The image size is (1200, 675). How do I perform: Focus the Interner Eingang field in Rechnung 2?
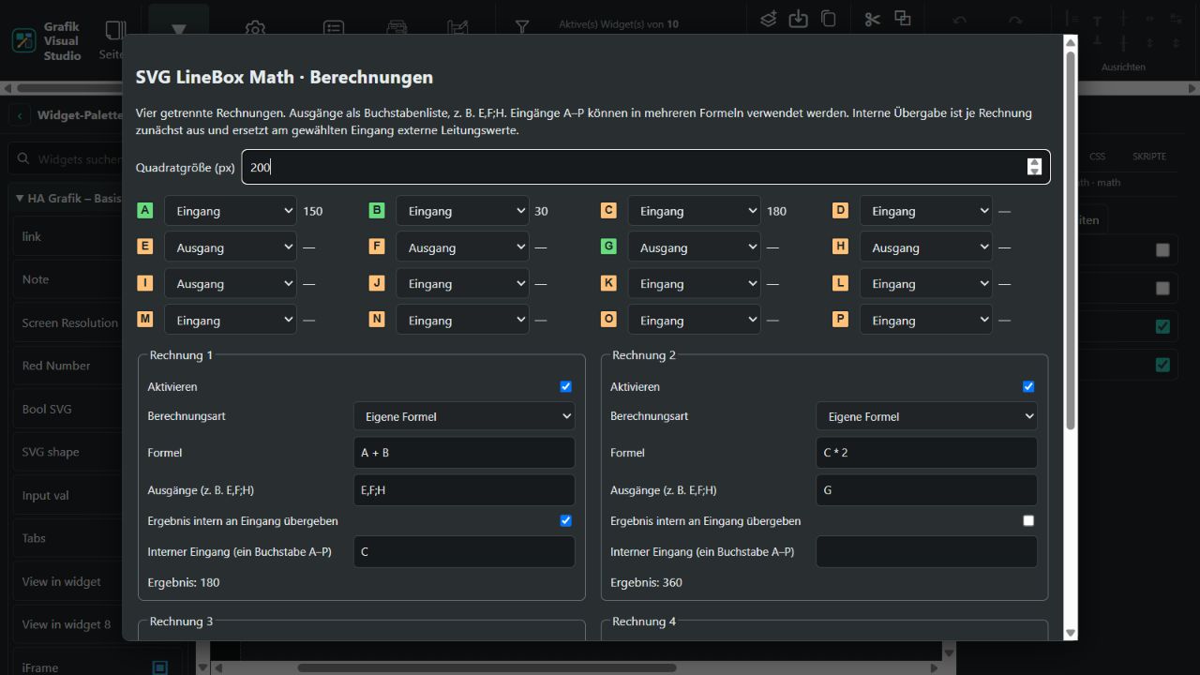coord(926,552)
